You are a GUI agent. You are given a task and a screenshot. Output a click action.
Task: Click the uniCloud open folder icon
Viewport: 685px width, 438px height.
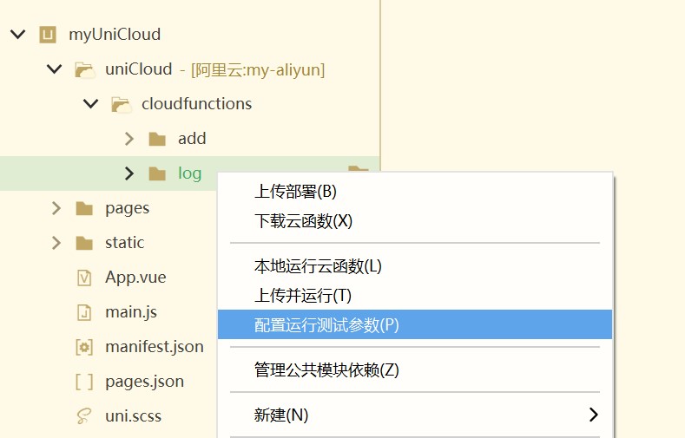(84, 69)
